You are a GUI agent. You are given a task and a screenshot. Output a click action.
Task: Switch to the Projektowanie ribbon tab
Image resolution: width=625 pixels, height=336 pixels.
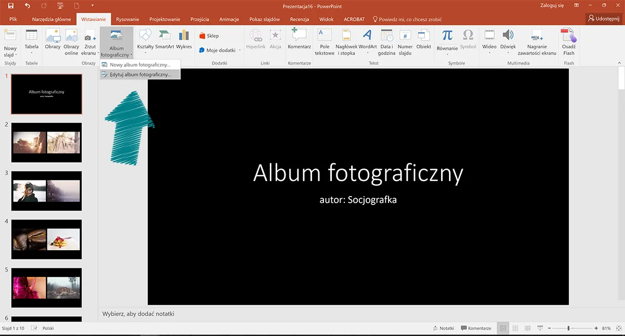click(165, 19)
